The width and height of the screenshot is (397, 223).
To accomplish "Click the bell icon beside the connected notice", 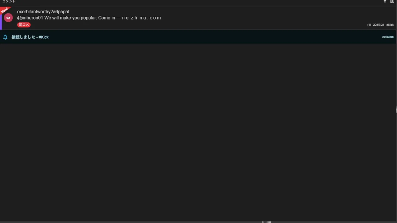I will (x=5, y=37).
